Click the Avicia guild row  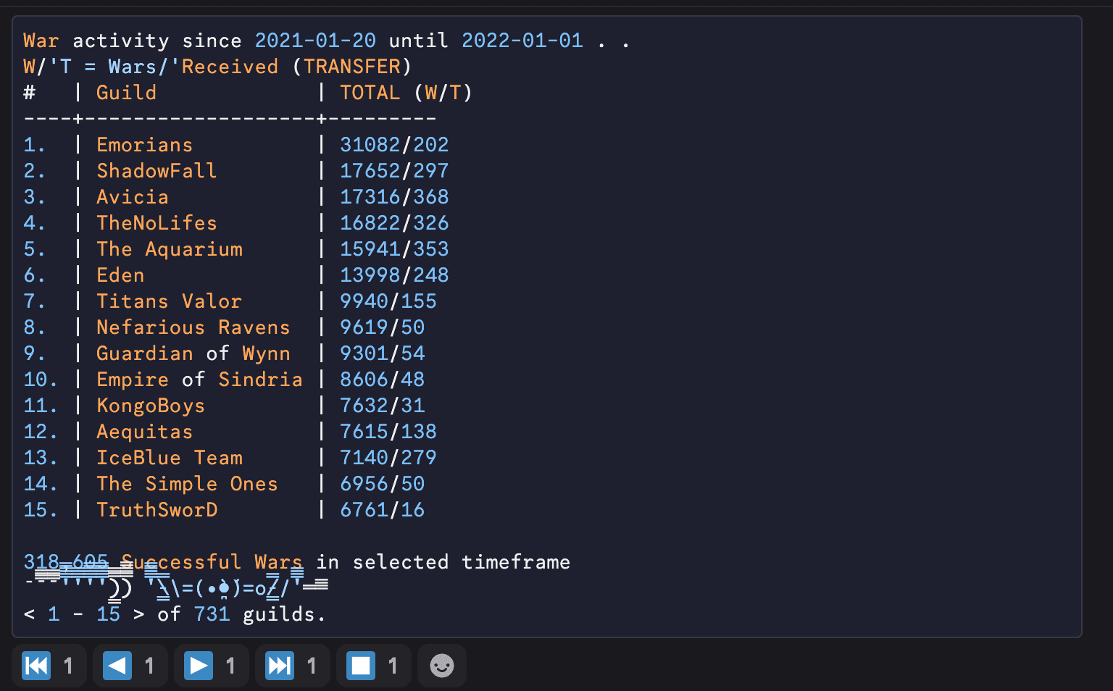pyautogui.click(x=133, y=196)
